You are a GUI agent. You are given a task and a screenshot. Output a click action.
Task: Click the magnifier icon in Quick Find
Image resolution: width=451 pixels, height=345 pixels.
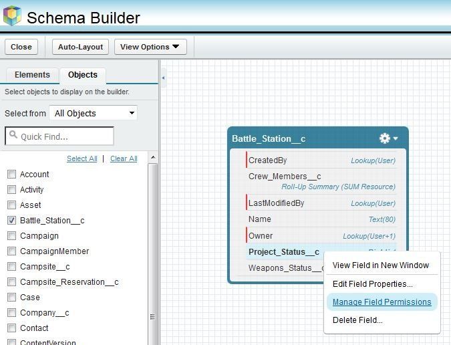tap(13, 134)
